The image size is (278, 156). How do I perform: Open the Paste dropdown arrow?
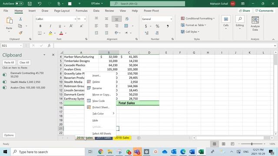(9, 32)
